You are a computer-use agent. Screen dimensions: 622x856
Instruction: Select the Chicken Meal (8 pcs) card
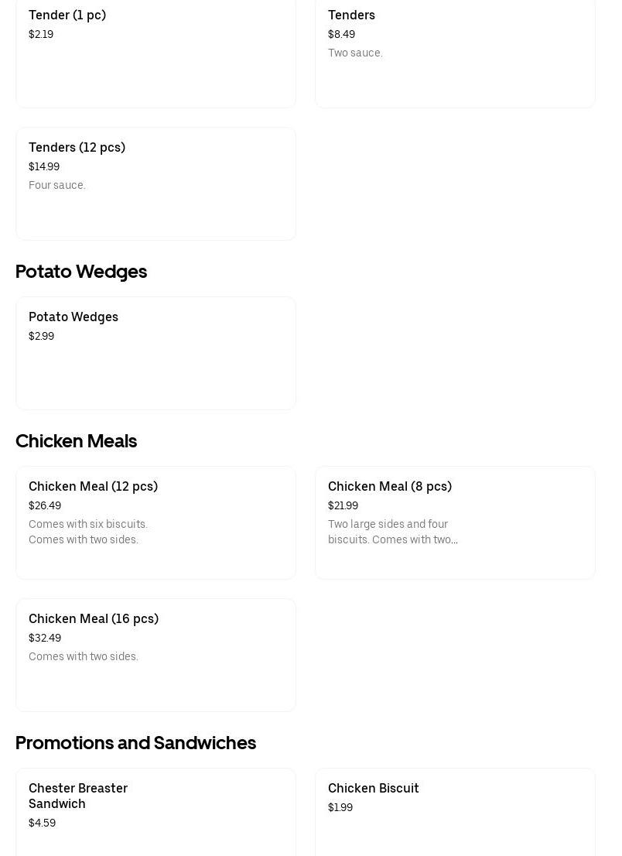click(454, 522)
